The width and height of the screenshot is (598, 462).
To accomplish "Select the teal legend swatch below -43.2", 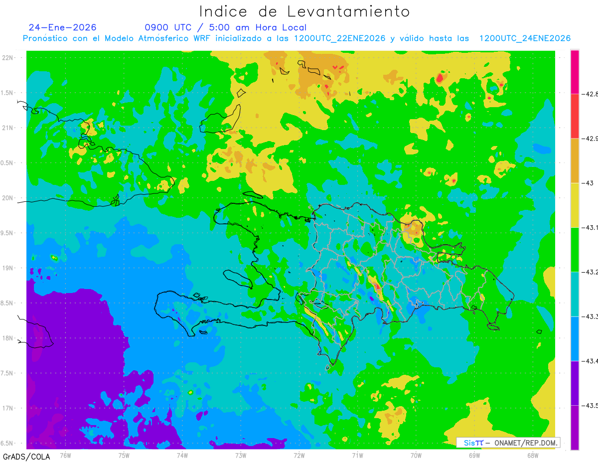I will click(575, 294).
